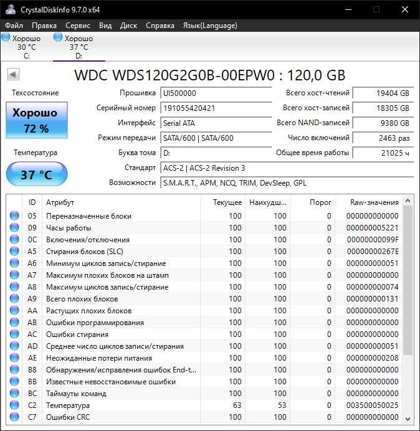Click status orb of attribute A6 row
Image resolution: width=420 pixels, height=431 pixels.
point(14,263)
